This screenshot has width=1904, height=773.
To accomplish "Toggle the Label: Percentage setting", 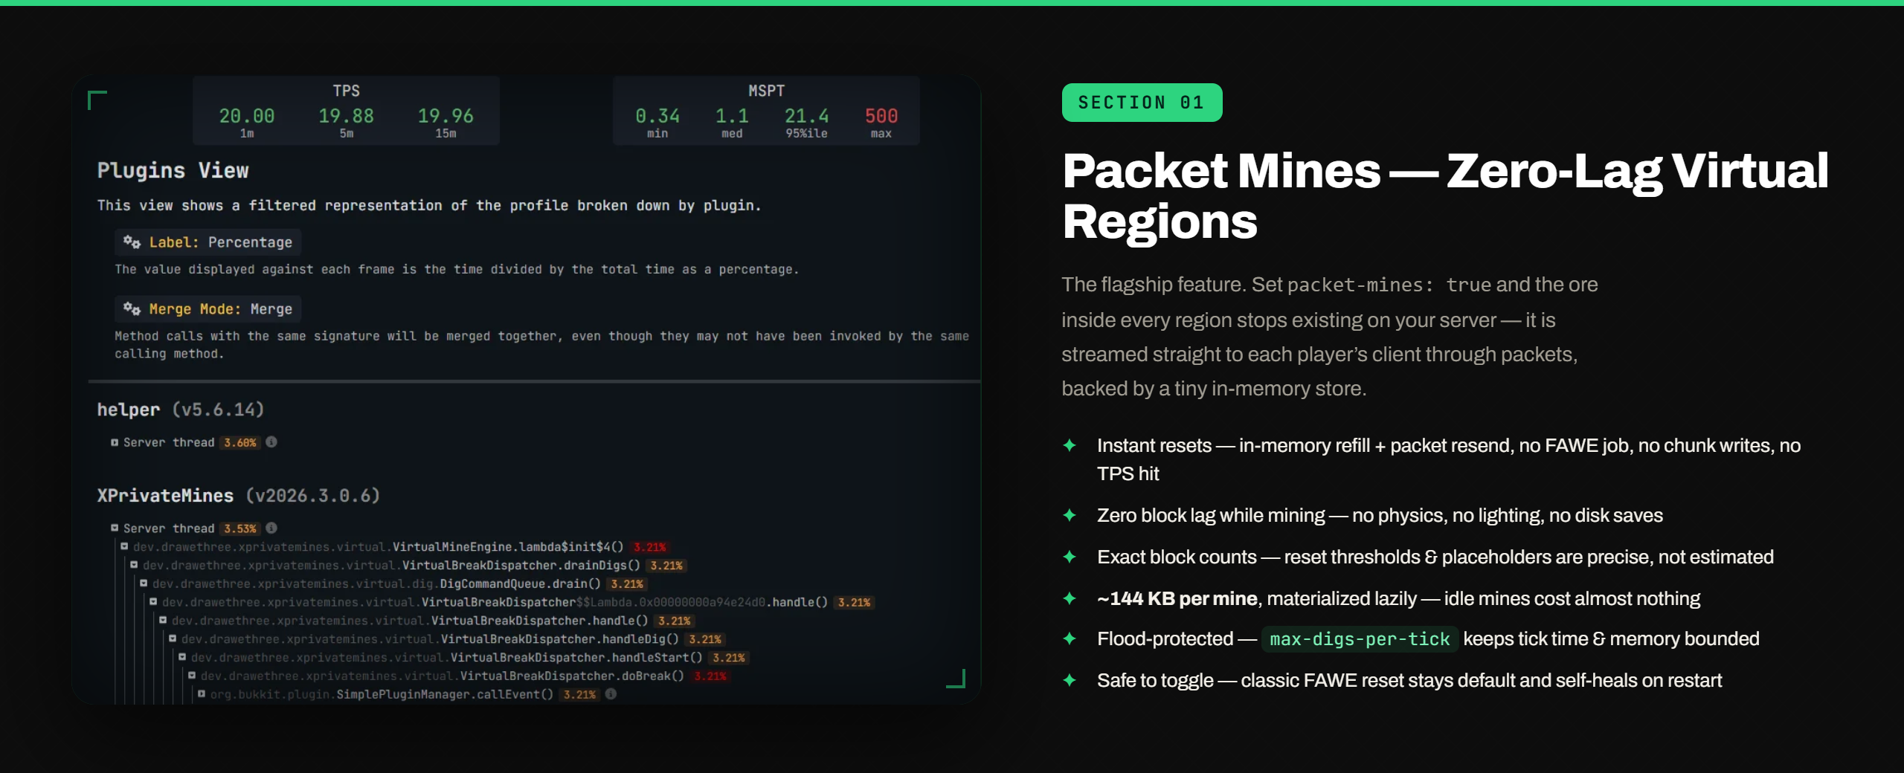I will pyautogui.click(x=208, y=242).
